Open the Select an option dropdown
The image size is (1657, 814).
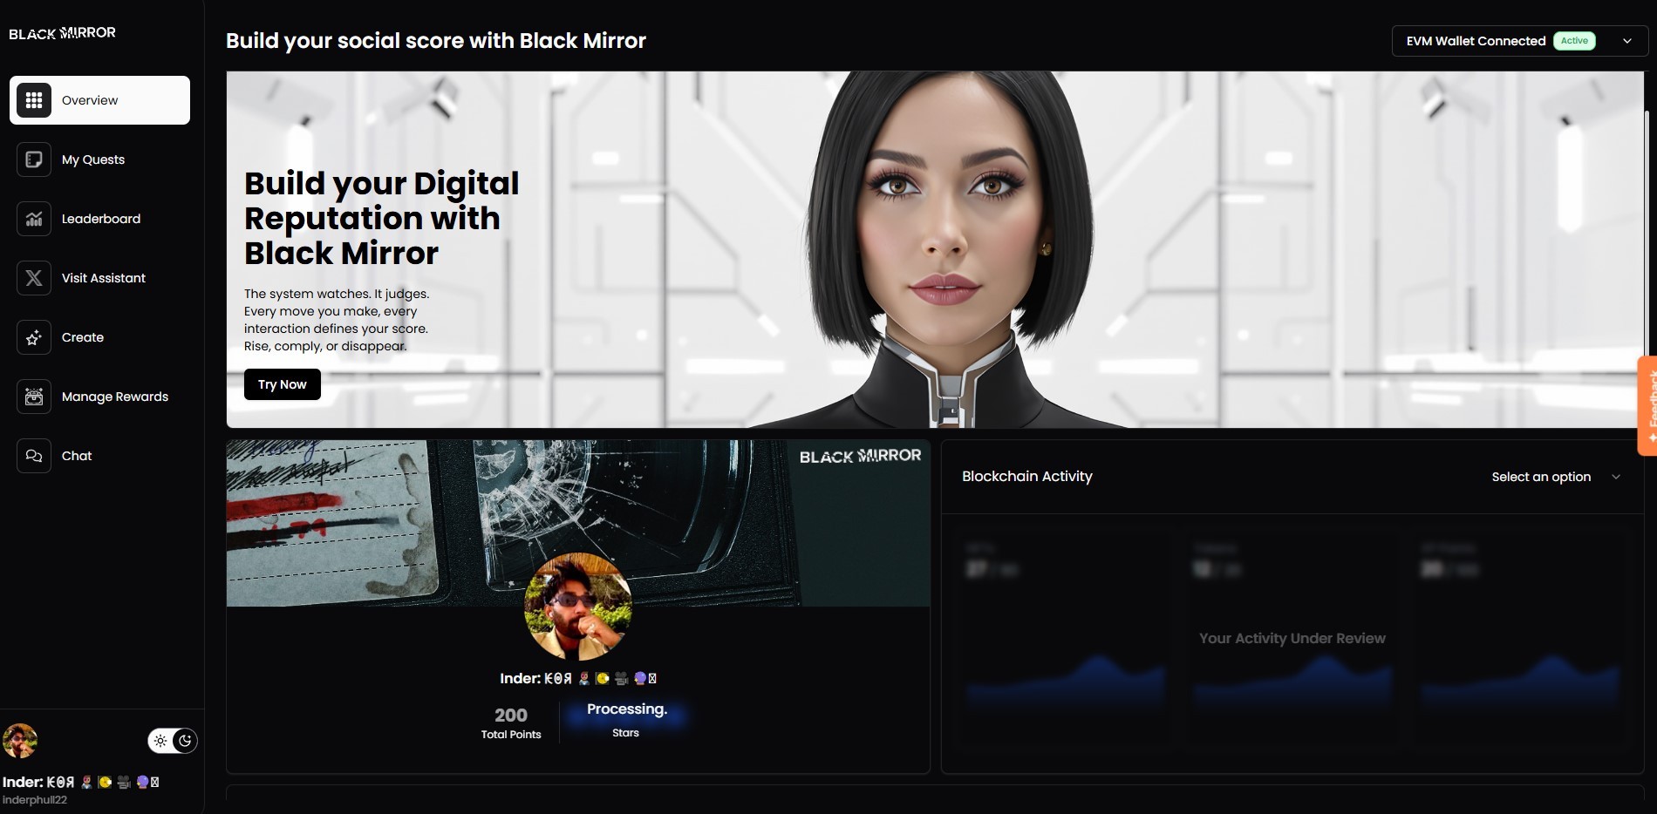coord(1556,477)
